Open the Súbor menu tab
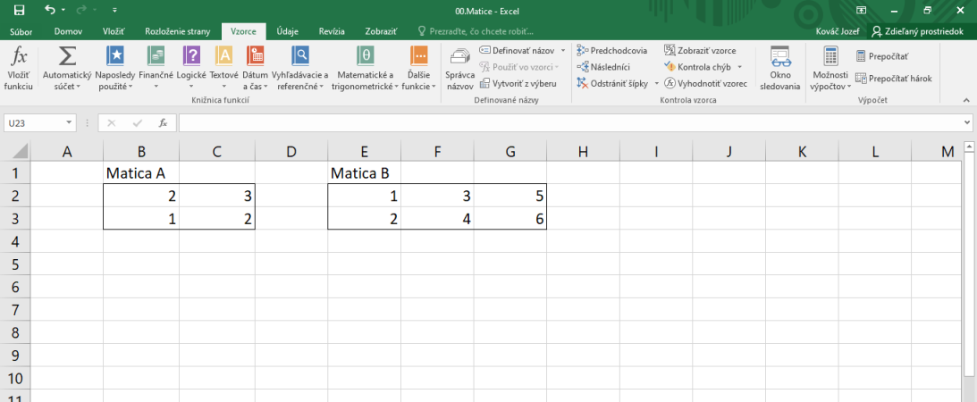This screenshot has height=402, width=977. point(21,31)
